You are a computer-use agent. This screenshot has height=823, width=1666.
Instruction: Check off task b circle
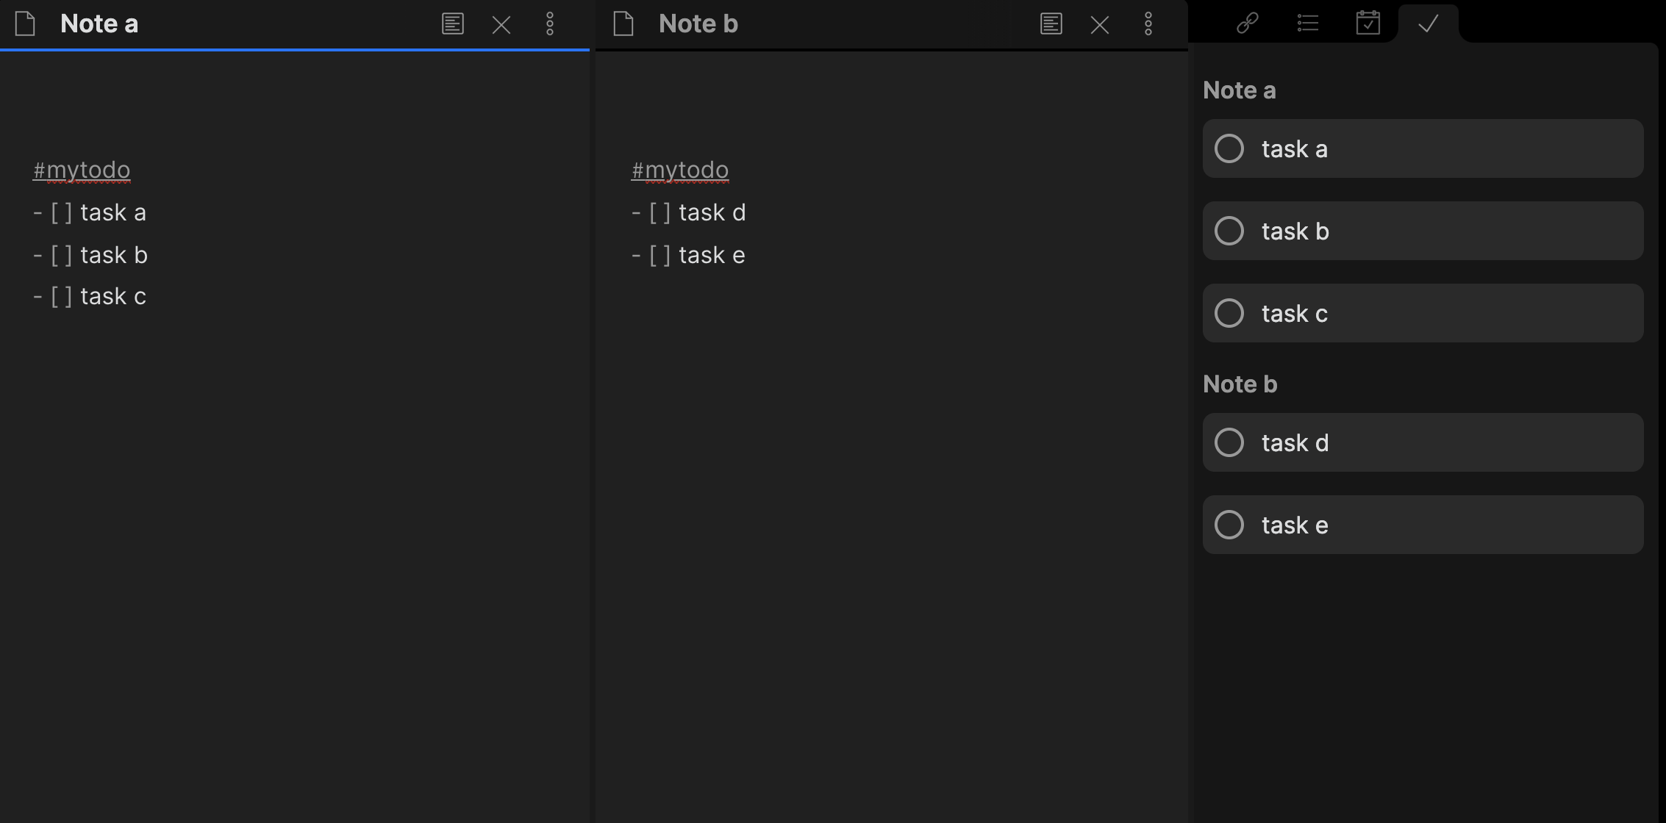pos(1229,231)
